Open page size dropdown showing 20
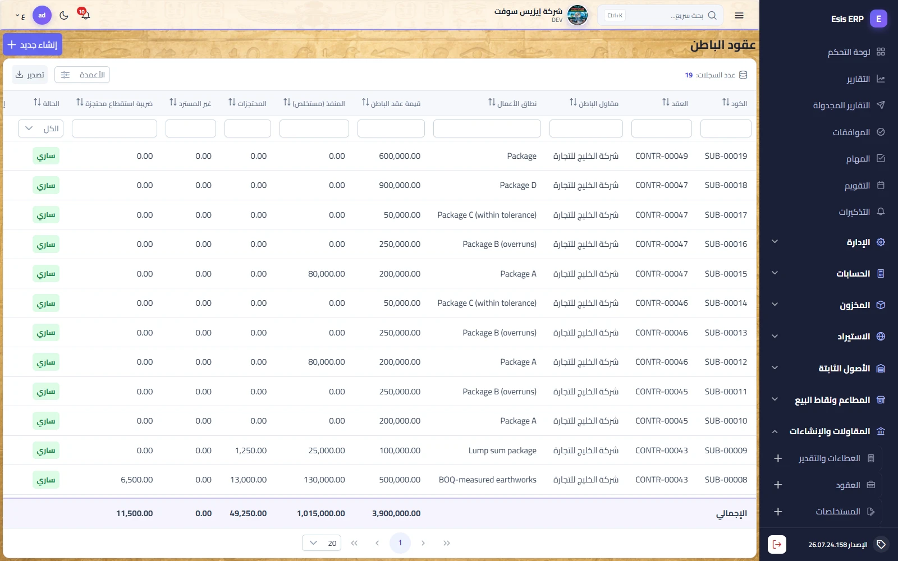 [322, 543]
